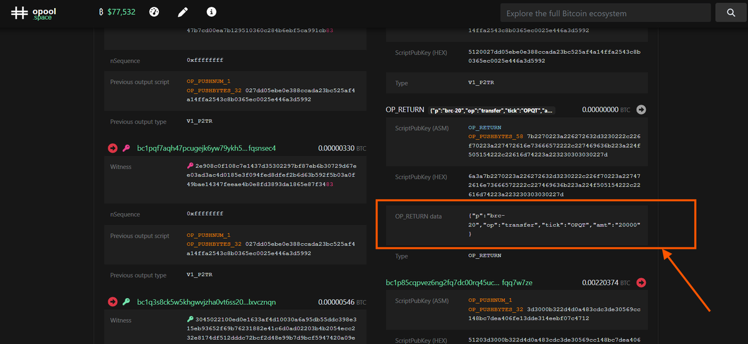This screenshot has height=344, width=748.
Task: Open the dashboard gauge icon
Action: [155, 12]
